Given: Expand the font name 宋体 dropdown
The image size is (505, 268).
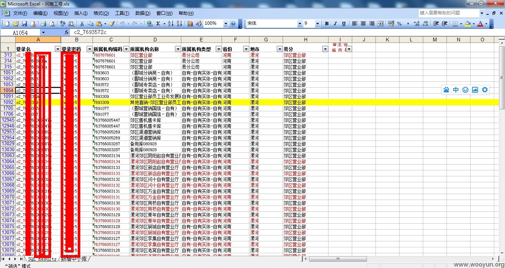Looking at the screenshot, I should tap(300, 24).
